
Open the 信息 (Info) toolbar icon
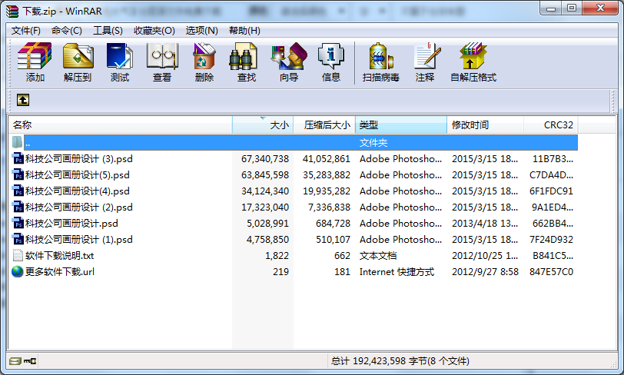click(x=330, y=56)
